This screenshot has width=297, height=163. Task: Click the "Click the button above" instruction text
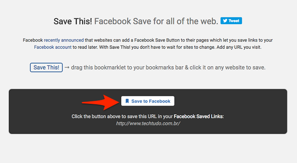[122, 116]
